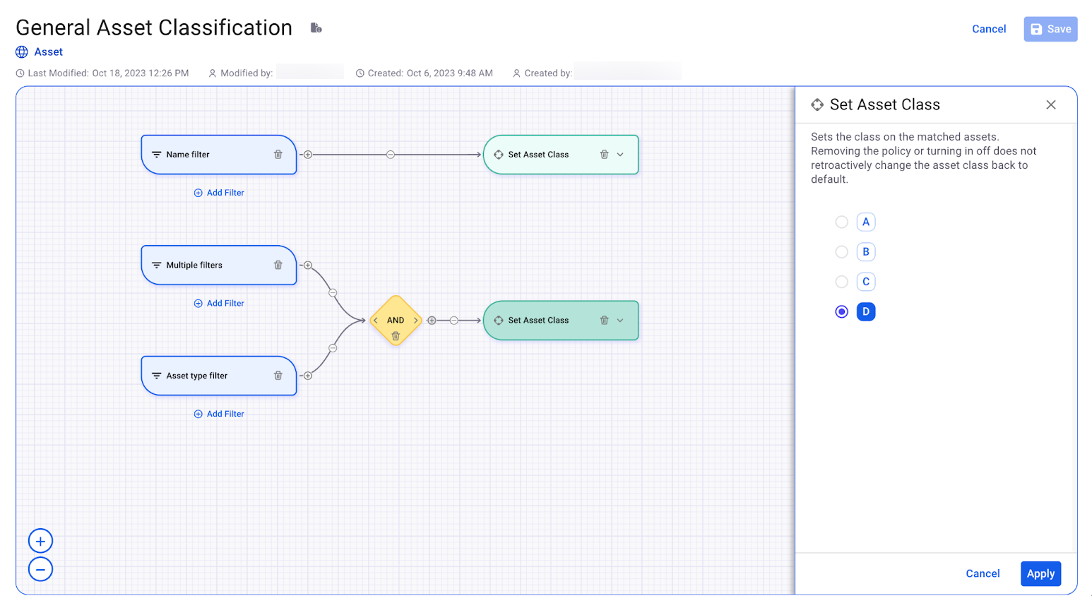1092x596 pixels.
Task: Zoom out on the canvas with the minus icon
Action: 40,569
